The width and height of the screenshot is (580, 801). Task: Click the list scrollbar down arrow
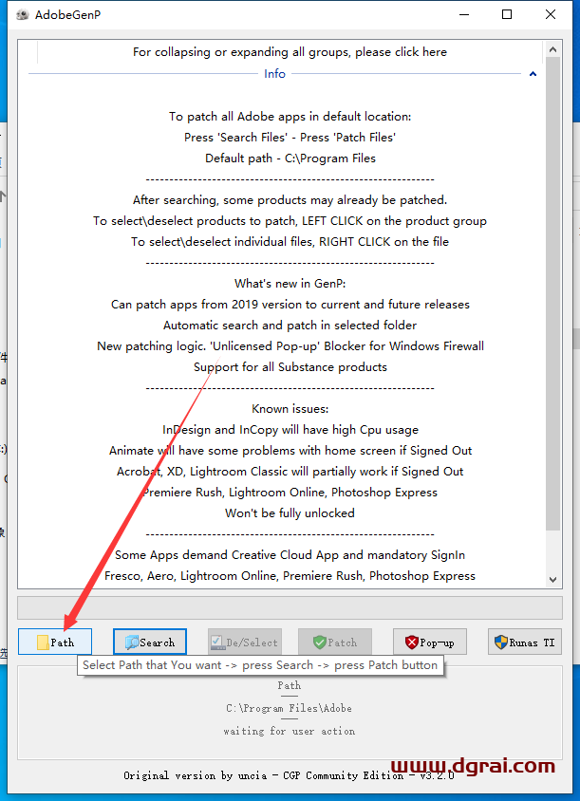(x=552, y=579)
